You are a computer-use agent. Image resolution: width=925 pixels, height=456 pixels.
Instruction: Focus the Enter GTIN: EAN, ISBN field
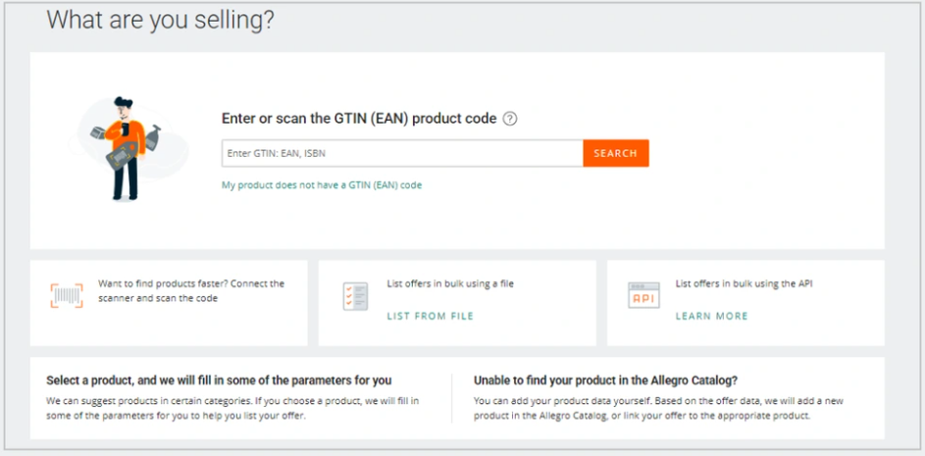402,153
